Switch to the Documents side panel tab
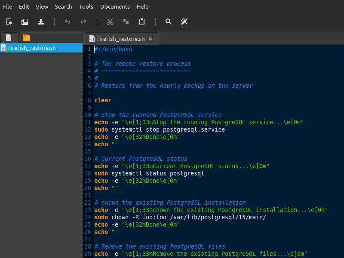This screenshot has height=258, width=344. coord(9,38)
